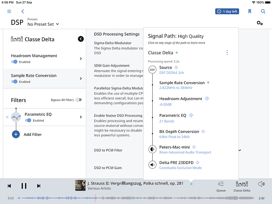The width and height of the screenshot is (272, 204).
Task: Click the Various Artists label
Action: tap(99, 188)
